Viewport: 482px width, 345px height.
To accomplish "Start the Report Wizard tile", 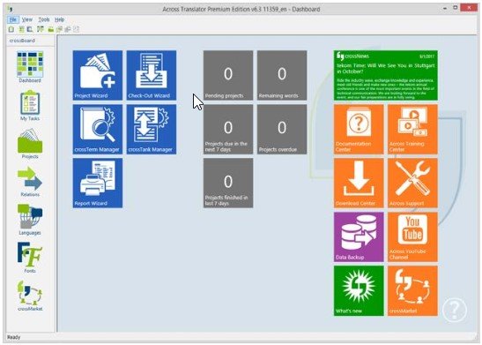I will point(98,184).
